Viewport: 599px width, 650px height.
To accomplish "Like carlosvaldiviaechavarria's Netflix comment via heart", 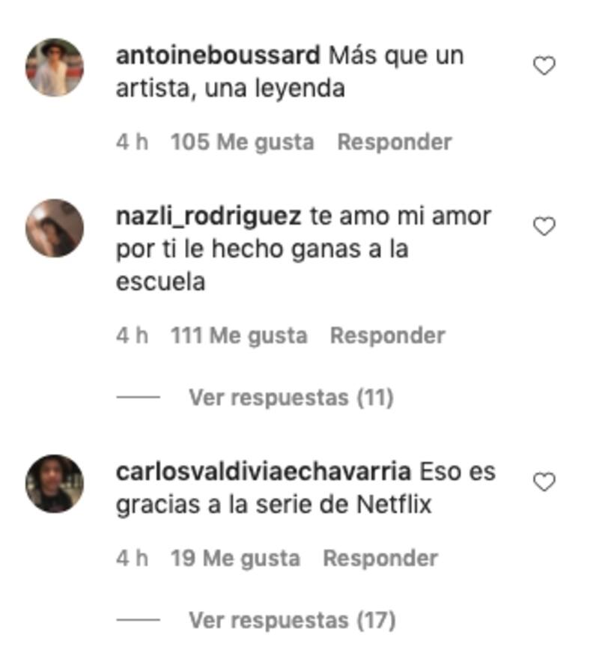I will pyautogui.click(x=544, y=482).
